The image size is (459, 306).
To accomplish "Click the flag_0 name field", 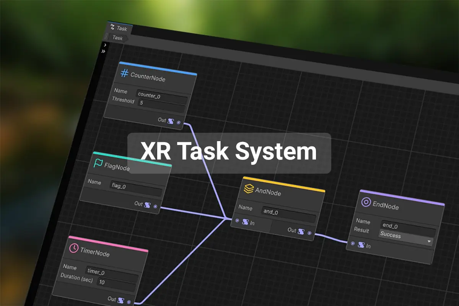I will tap(137, 188).
